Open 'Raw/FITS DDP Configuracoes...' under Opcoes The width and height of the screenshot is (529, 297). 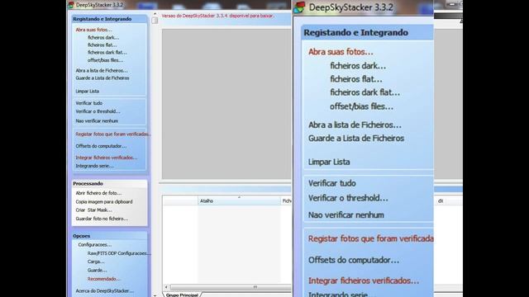[x=119, y=253]
